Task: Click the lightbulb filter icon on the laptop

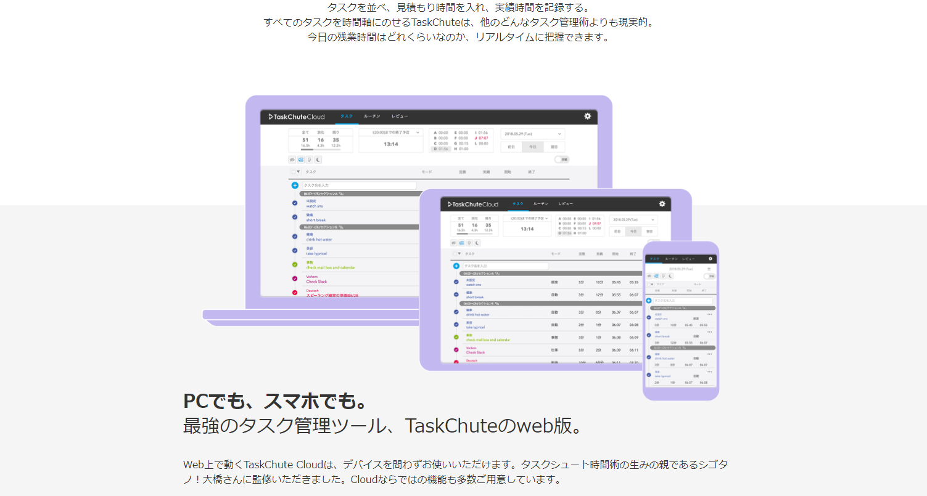Action: [x=310, y=160]
